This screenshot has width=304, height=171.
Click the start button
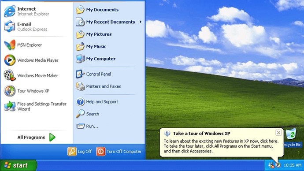pyautogui.click(x=19, y=165)
